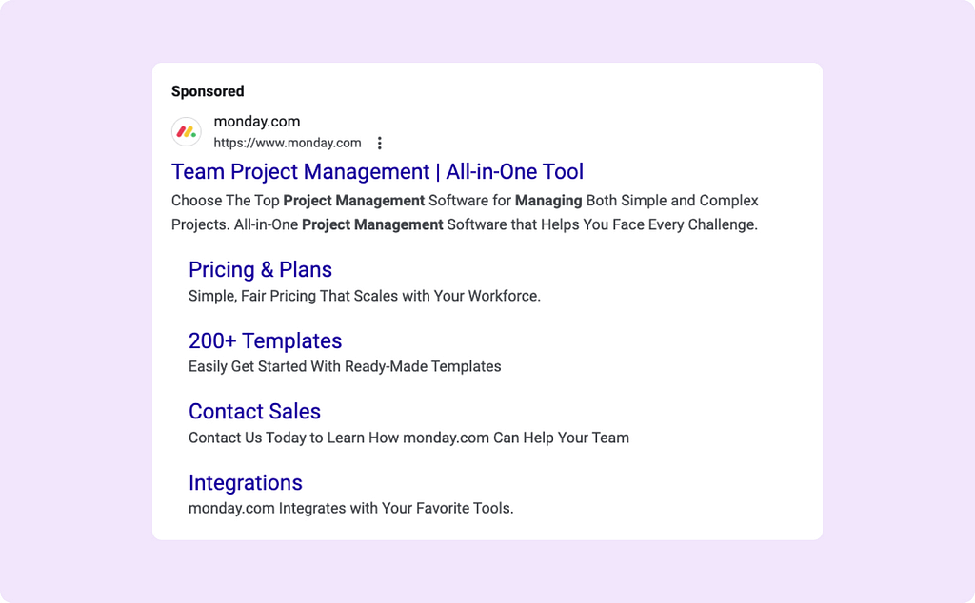Screen dimensions: 975x603
Task: Open the three-dot ad options menu
Action: tap(380, 144)
